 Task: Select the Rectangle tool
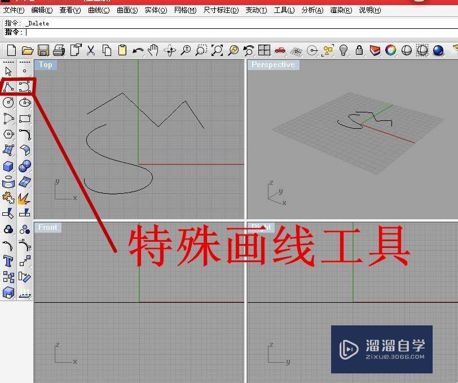[x=25, y=119]
